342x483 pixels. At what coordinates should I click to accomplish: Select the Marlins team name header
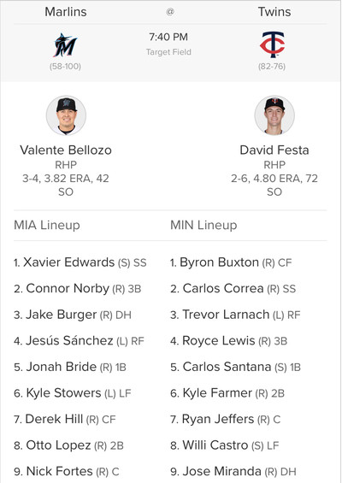point(66,12)
